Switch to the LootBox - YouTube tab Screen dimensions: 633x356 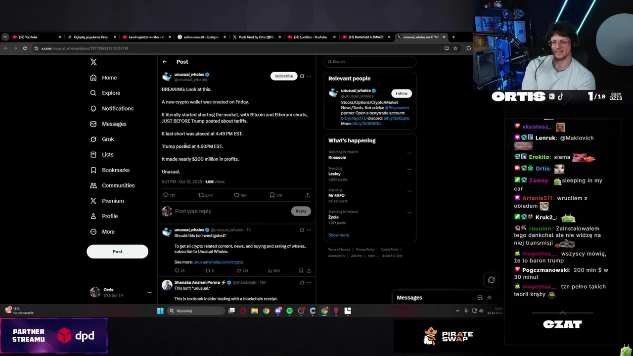(310, 37)
